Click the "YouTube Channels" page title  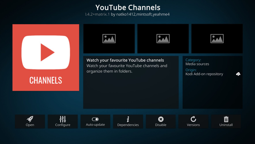128,7
